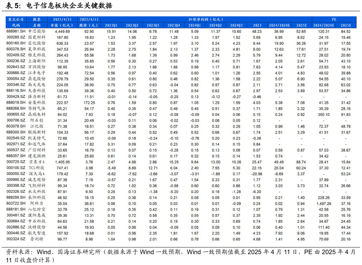
Task: Click the 2024Q3 column header
Action: click(236, 25)
